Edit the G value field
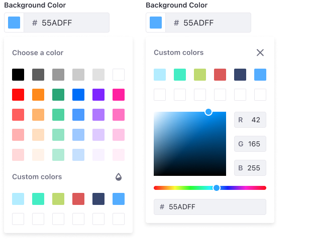 point(250,144)
